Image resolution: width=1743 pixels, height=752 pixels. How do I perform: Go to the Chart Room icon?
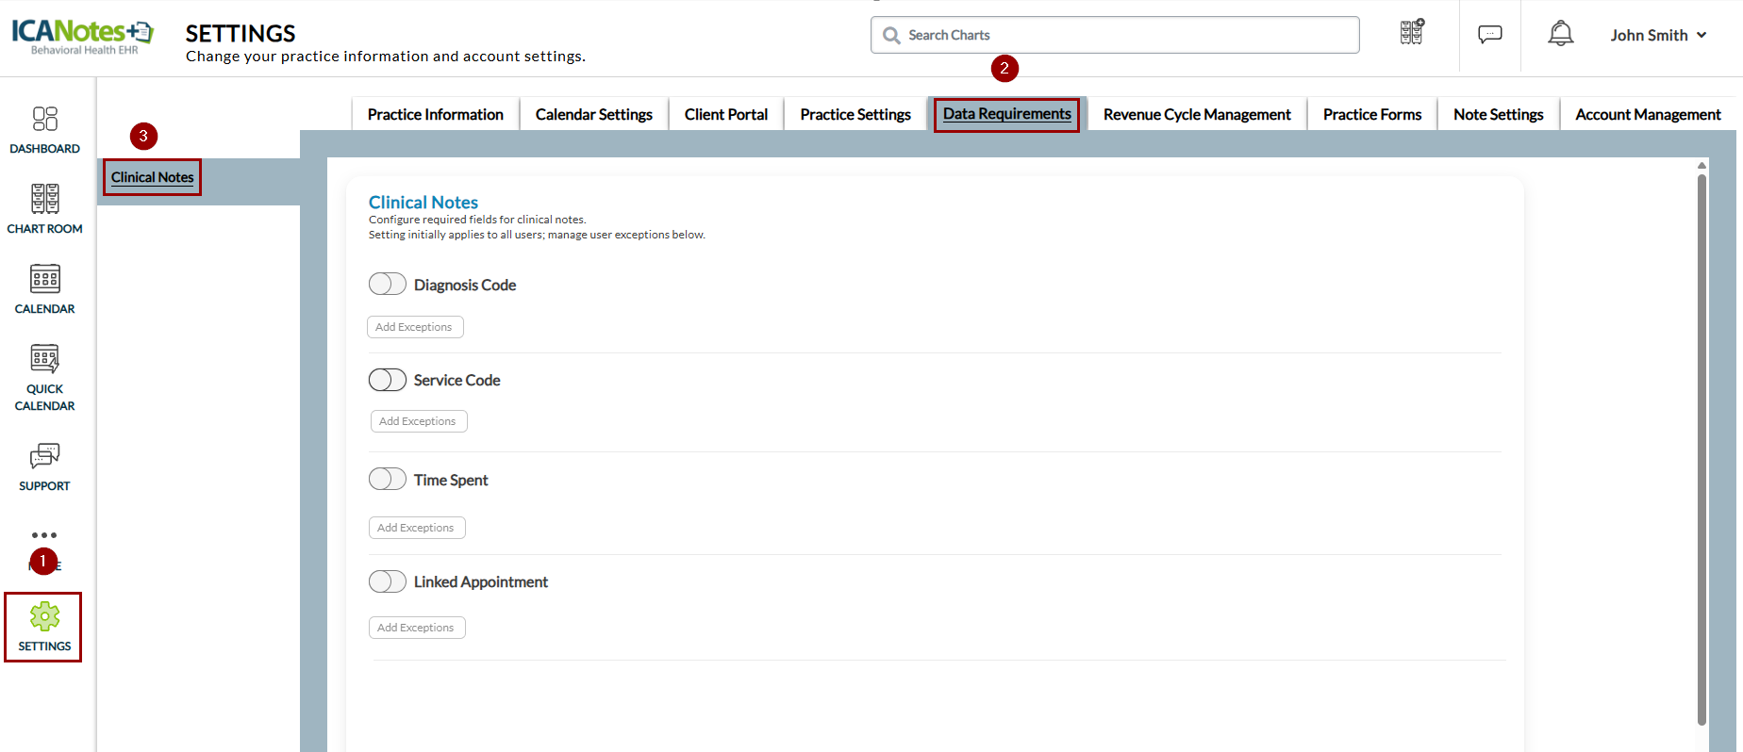click(44, 199)
